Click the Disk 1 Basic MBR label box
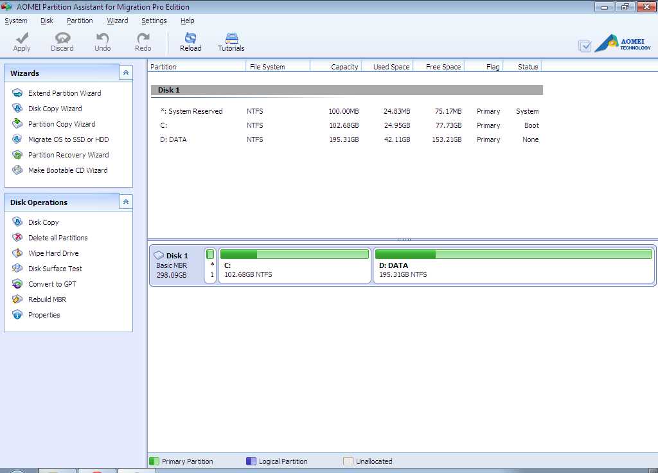 click(x=177, y=265)
